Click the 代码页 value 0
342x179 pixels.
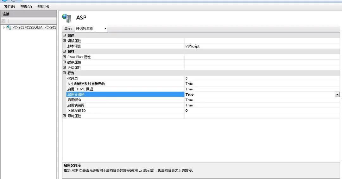tap(187, 78)
